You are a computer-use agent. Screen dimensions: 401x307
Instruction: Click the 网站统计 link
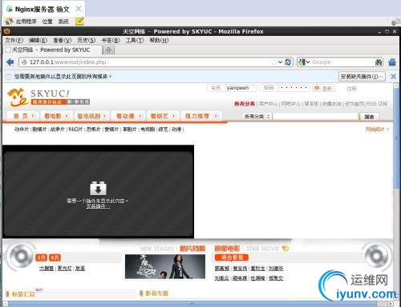[375, 130]
